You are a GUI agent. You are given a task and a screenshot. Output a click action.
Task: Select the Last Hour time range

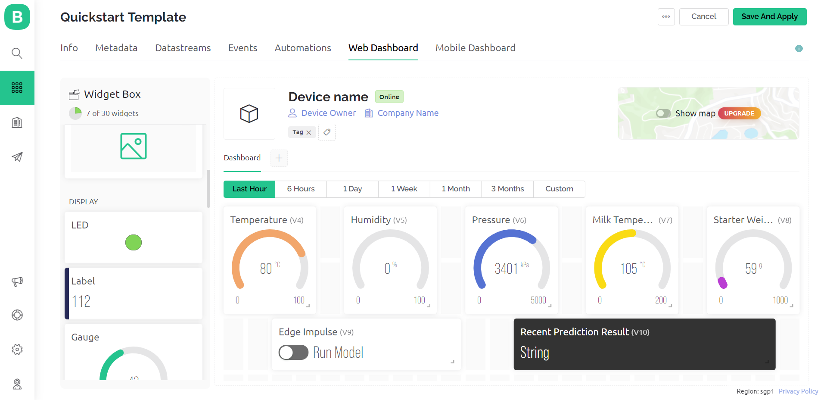pos(249,189)
